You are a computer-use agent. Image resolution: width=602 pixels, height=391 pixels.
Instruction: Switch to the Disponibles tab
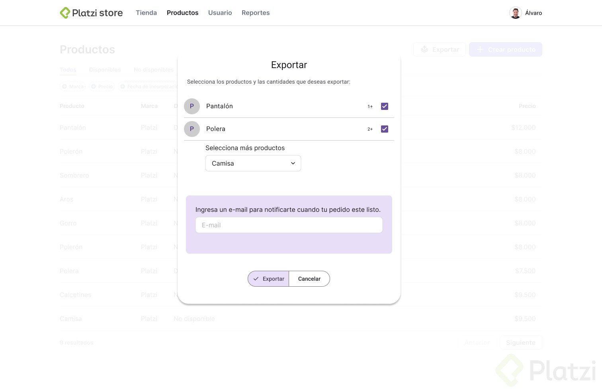[105, 70]
